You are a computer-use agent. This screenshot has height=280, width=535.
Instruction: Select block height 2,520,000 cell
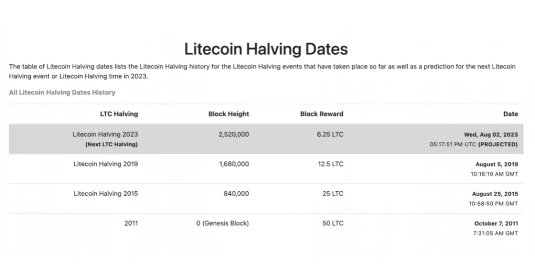[x=234, y=134]
